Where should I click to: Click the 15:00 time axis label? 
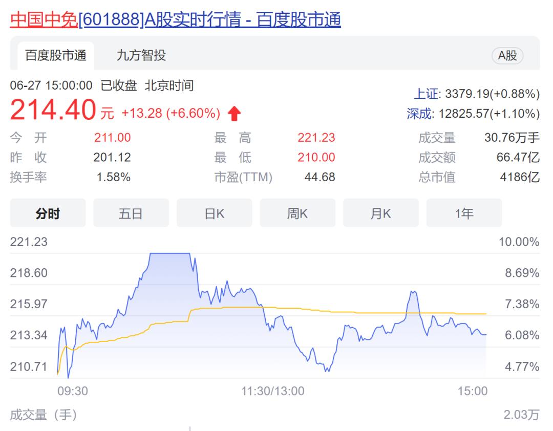pos(473,391)
